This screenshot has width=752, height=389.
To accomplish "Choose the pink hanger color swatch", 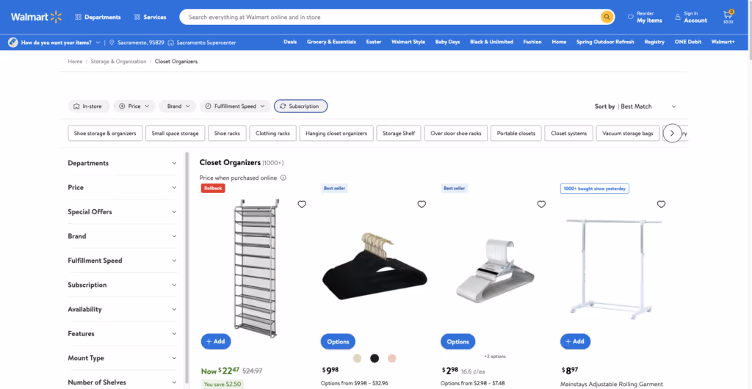I will pyautogui.click(x=392, y=358).
